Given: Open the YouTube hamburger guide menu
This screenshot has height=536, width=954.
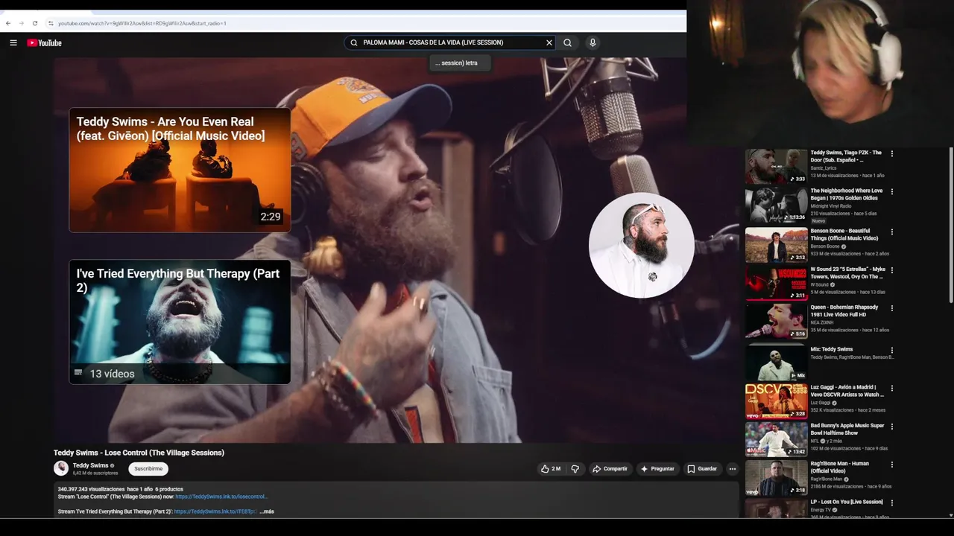Looking at the screenshot, I should pos(13,43).
